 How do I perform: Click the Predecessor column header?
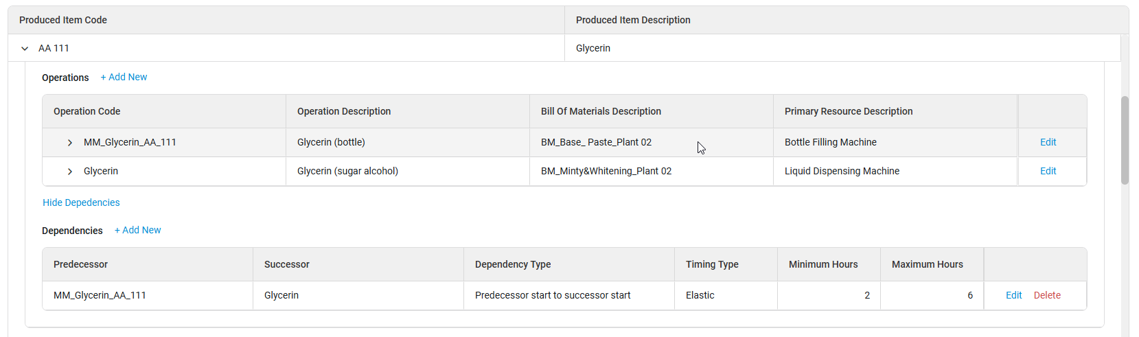(81, 265)
